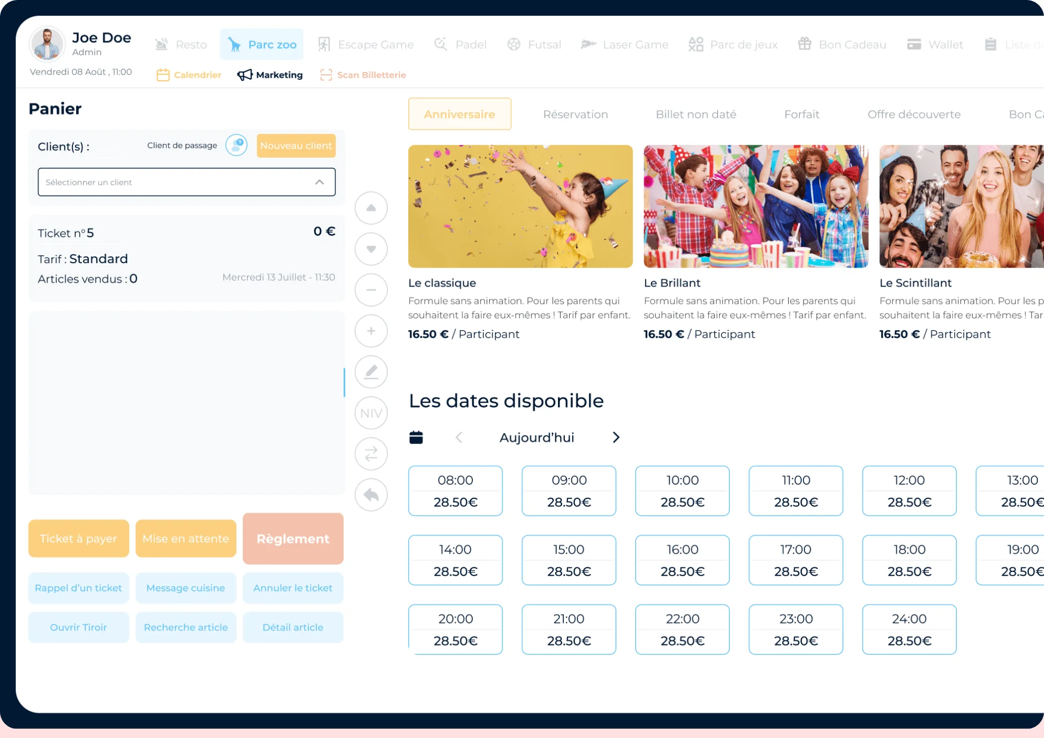Switch to the Escape Game module
This screenshot has height=738, width=1044.
click(x=366, y=44)
